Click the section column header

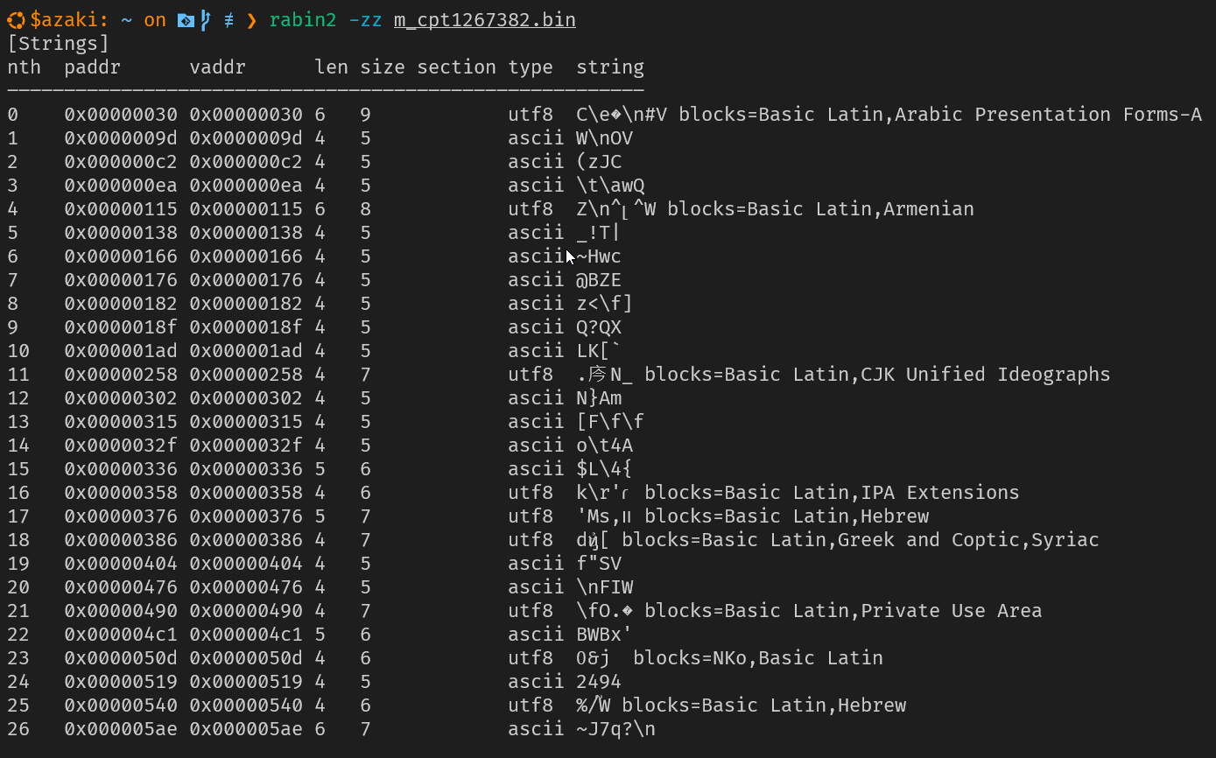457,67
